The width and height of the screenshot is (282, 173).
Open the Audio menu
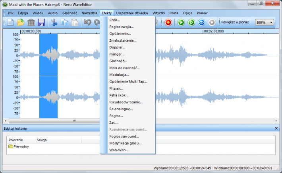pyautogui.click(x=53, y=13)
